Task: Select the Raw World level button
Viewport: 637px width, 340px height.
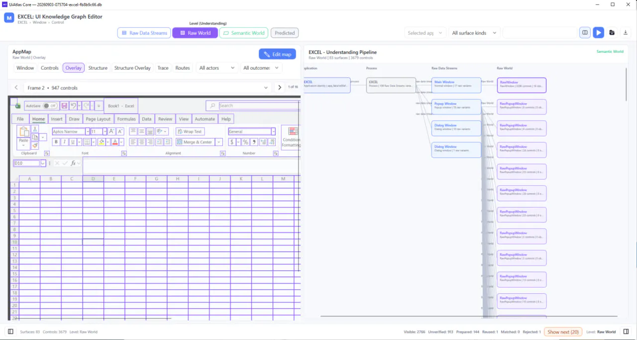Action: tap(195, 33)
